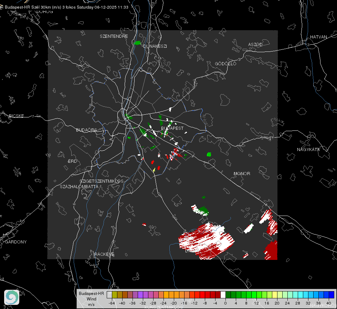Pick the darkest blue swatch at legend end
337x309 pixels.
pos(331,295)
